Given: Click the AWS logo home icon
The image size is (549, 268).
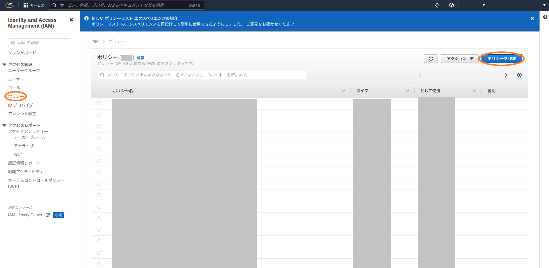Looking at the screenshot, I should tap(9, 5).
